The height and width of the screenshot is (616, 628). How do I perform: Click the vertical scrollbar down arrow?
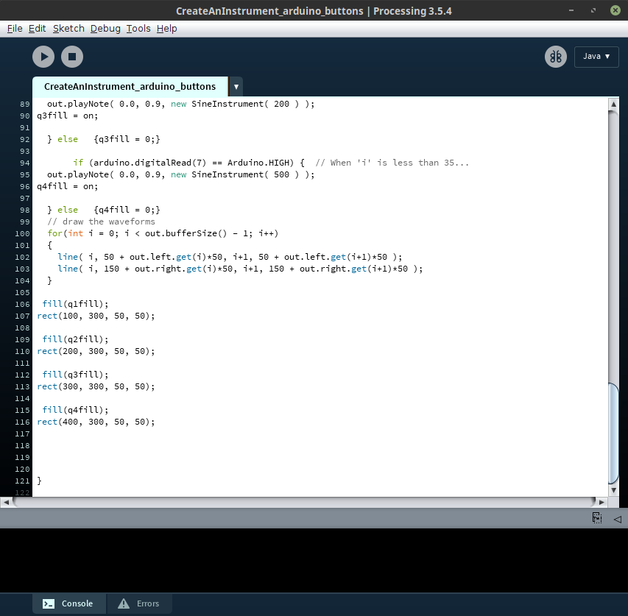pos(613,490)
